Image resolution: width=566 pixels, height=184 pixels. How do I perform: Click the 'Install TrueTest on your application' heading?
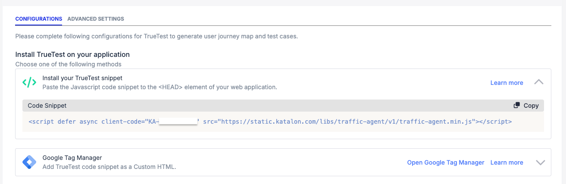coord(72,55)
